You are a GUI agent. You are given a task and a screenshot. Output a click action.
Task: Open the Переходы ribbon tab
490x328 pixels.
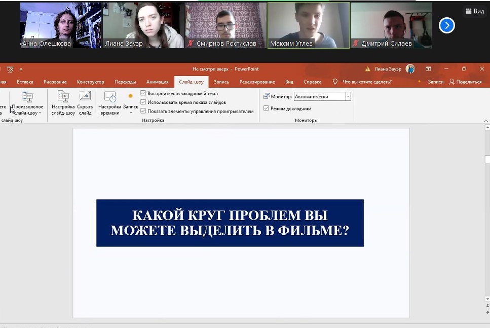tap(125, 82)
